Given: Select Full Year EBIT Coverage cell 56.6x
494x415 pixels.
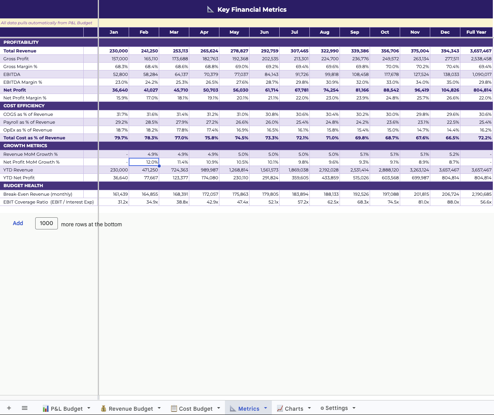Looking at the screenshot, I should click(x=476, y=202).
